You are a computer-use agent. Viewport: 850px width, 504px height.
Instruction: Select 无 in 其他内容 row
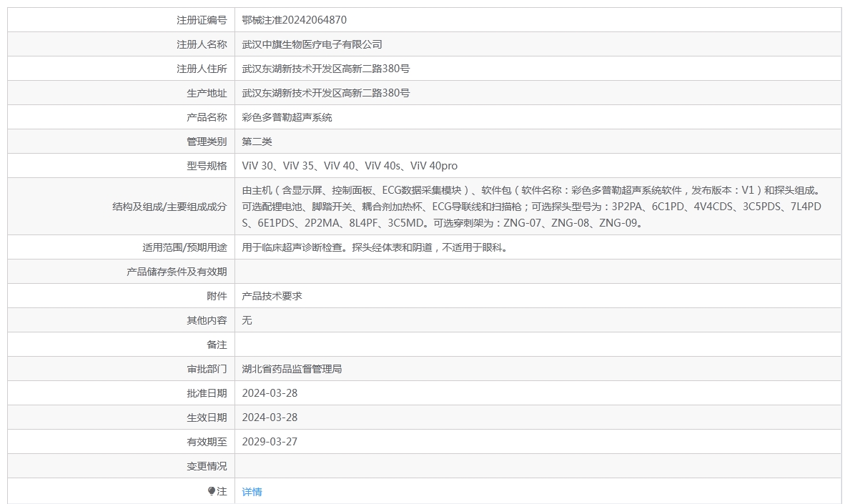[247, 320]
